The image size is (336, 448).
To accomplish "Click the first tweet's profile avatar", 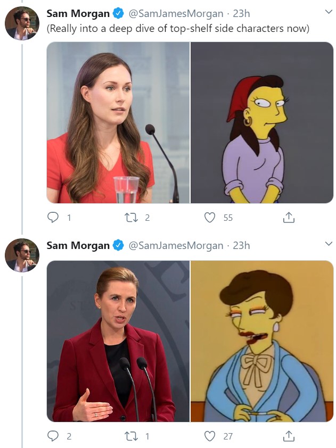I will coord(22,23).
